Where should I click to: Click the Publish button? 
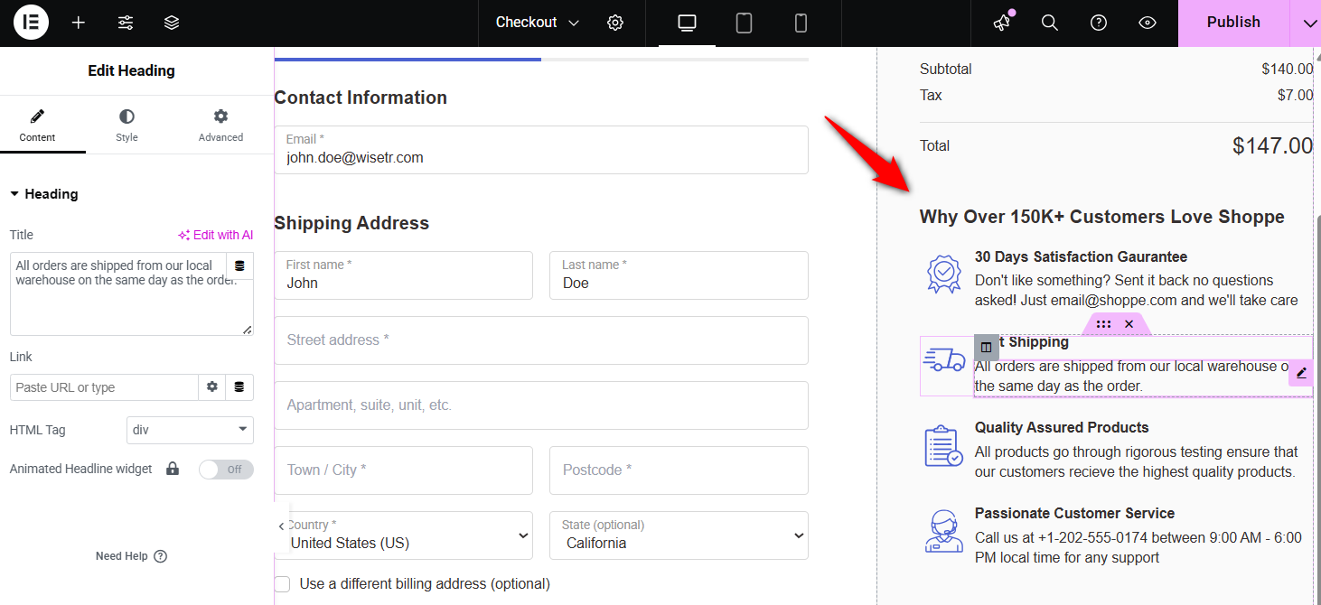1233,23
